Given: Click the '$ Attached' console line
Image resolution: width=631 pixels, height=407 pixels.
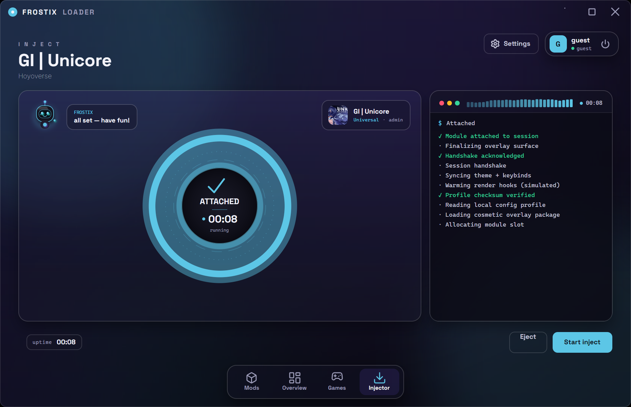Looking at the screenshot, I should [457, 123].
